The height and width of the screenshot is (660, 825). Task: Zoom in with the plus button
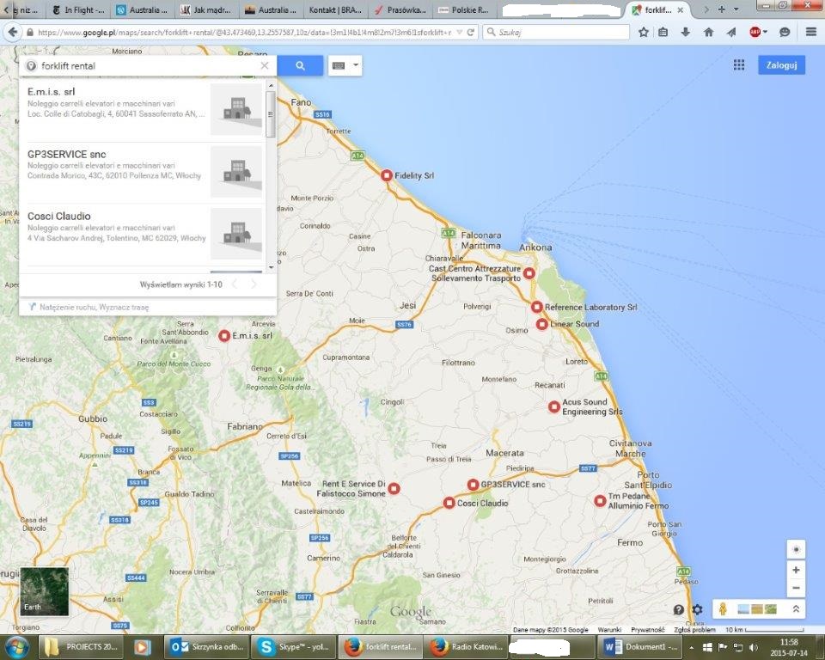[x=796, y=570]
